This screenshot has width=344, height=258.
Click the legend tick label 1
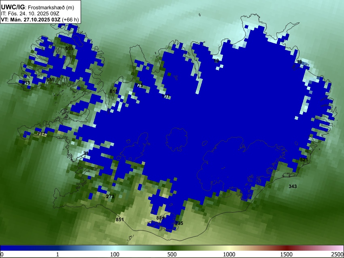pos(57,254)
